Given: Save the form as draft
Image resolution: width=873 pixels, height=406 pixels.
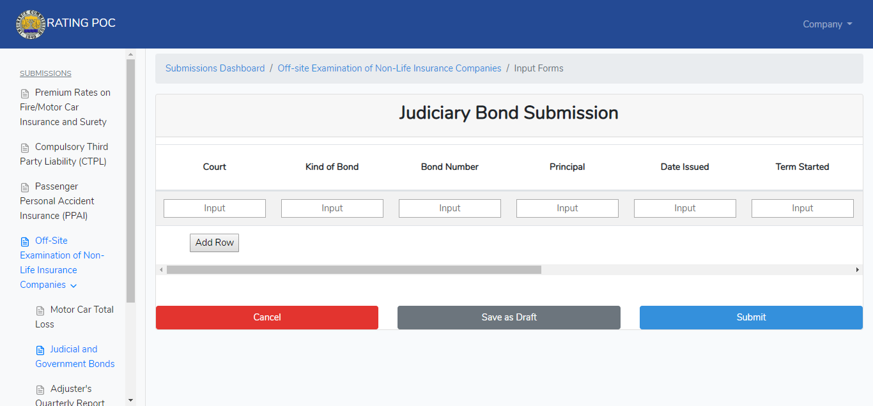Looking at the screenshot, I should click(509, 317).
